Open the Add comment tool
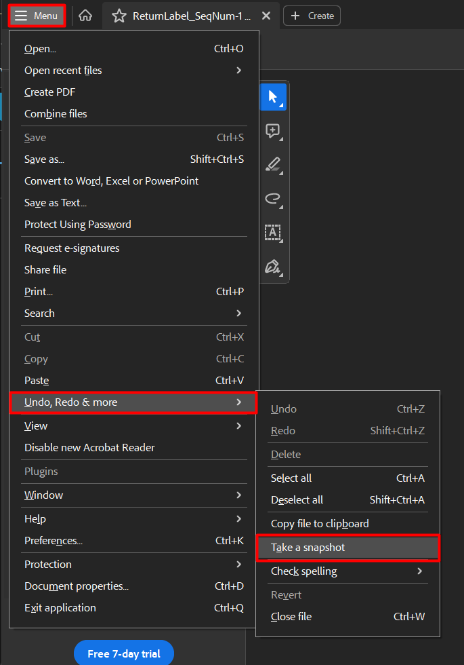 pos(273,131)
